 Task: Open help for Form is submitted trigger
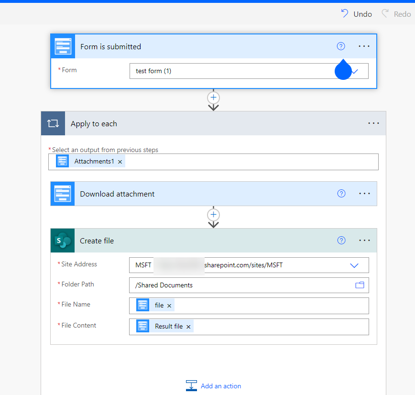pyautogui.click(x=340, y=46)
